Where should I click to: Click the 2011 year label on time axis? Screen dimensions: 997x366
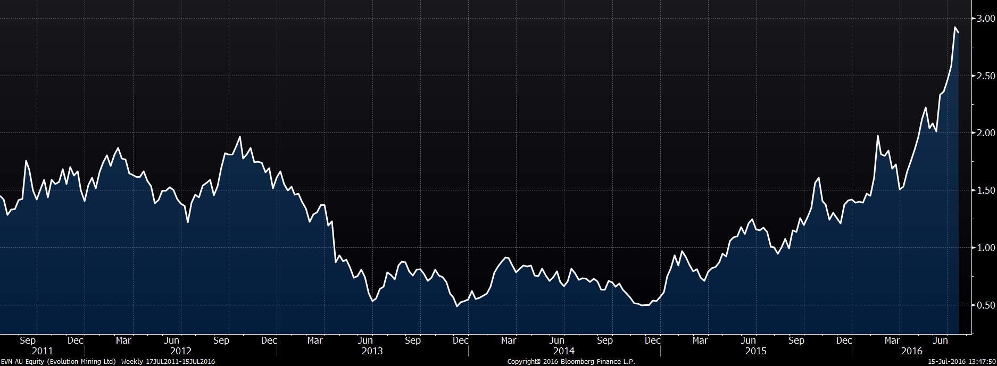[42, 351]
